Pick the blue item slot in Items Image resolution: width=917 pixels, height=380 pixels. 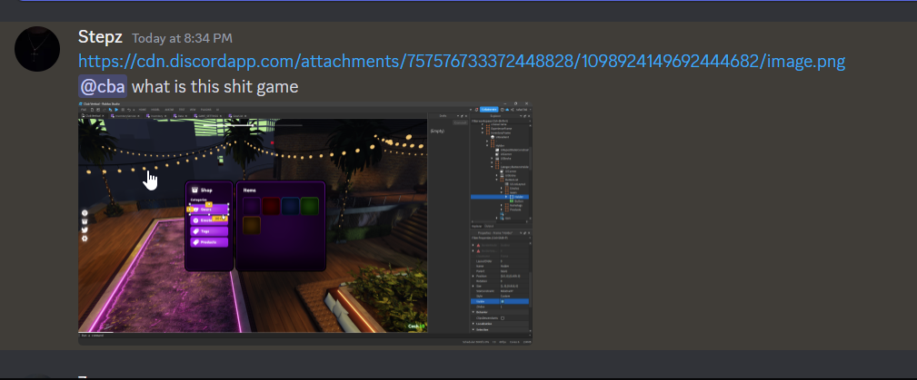tap(290, 206)
